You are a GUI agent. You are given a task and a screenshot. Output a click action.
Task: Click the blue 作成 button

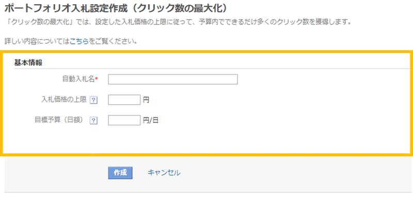coord(120,173)
